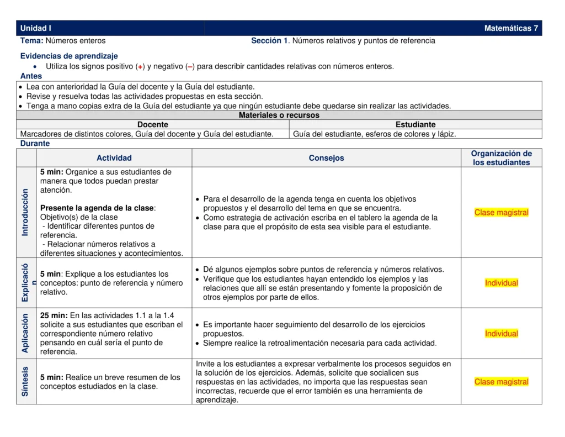Click the Evidencias de aprendizaje heading
Viewport: 565px width, 437px height.
pyautogui.click(x=67, y=55)
